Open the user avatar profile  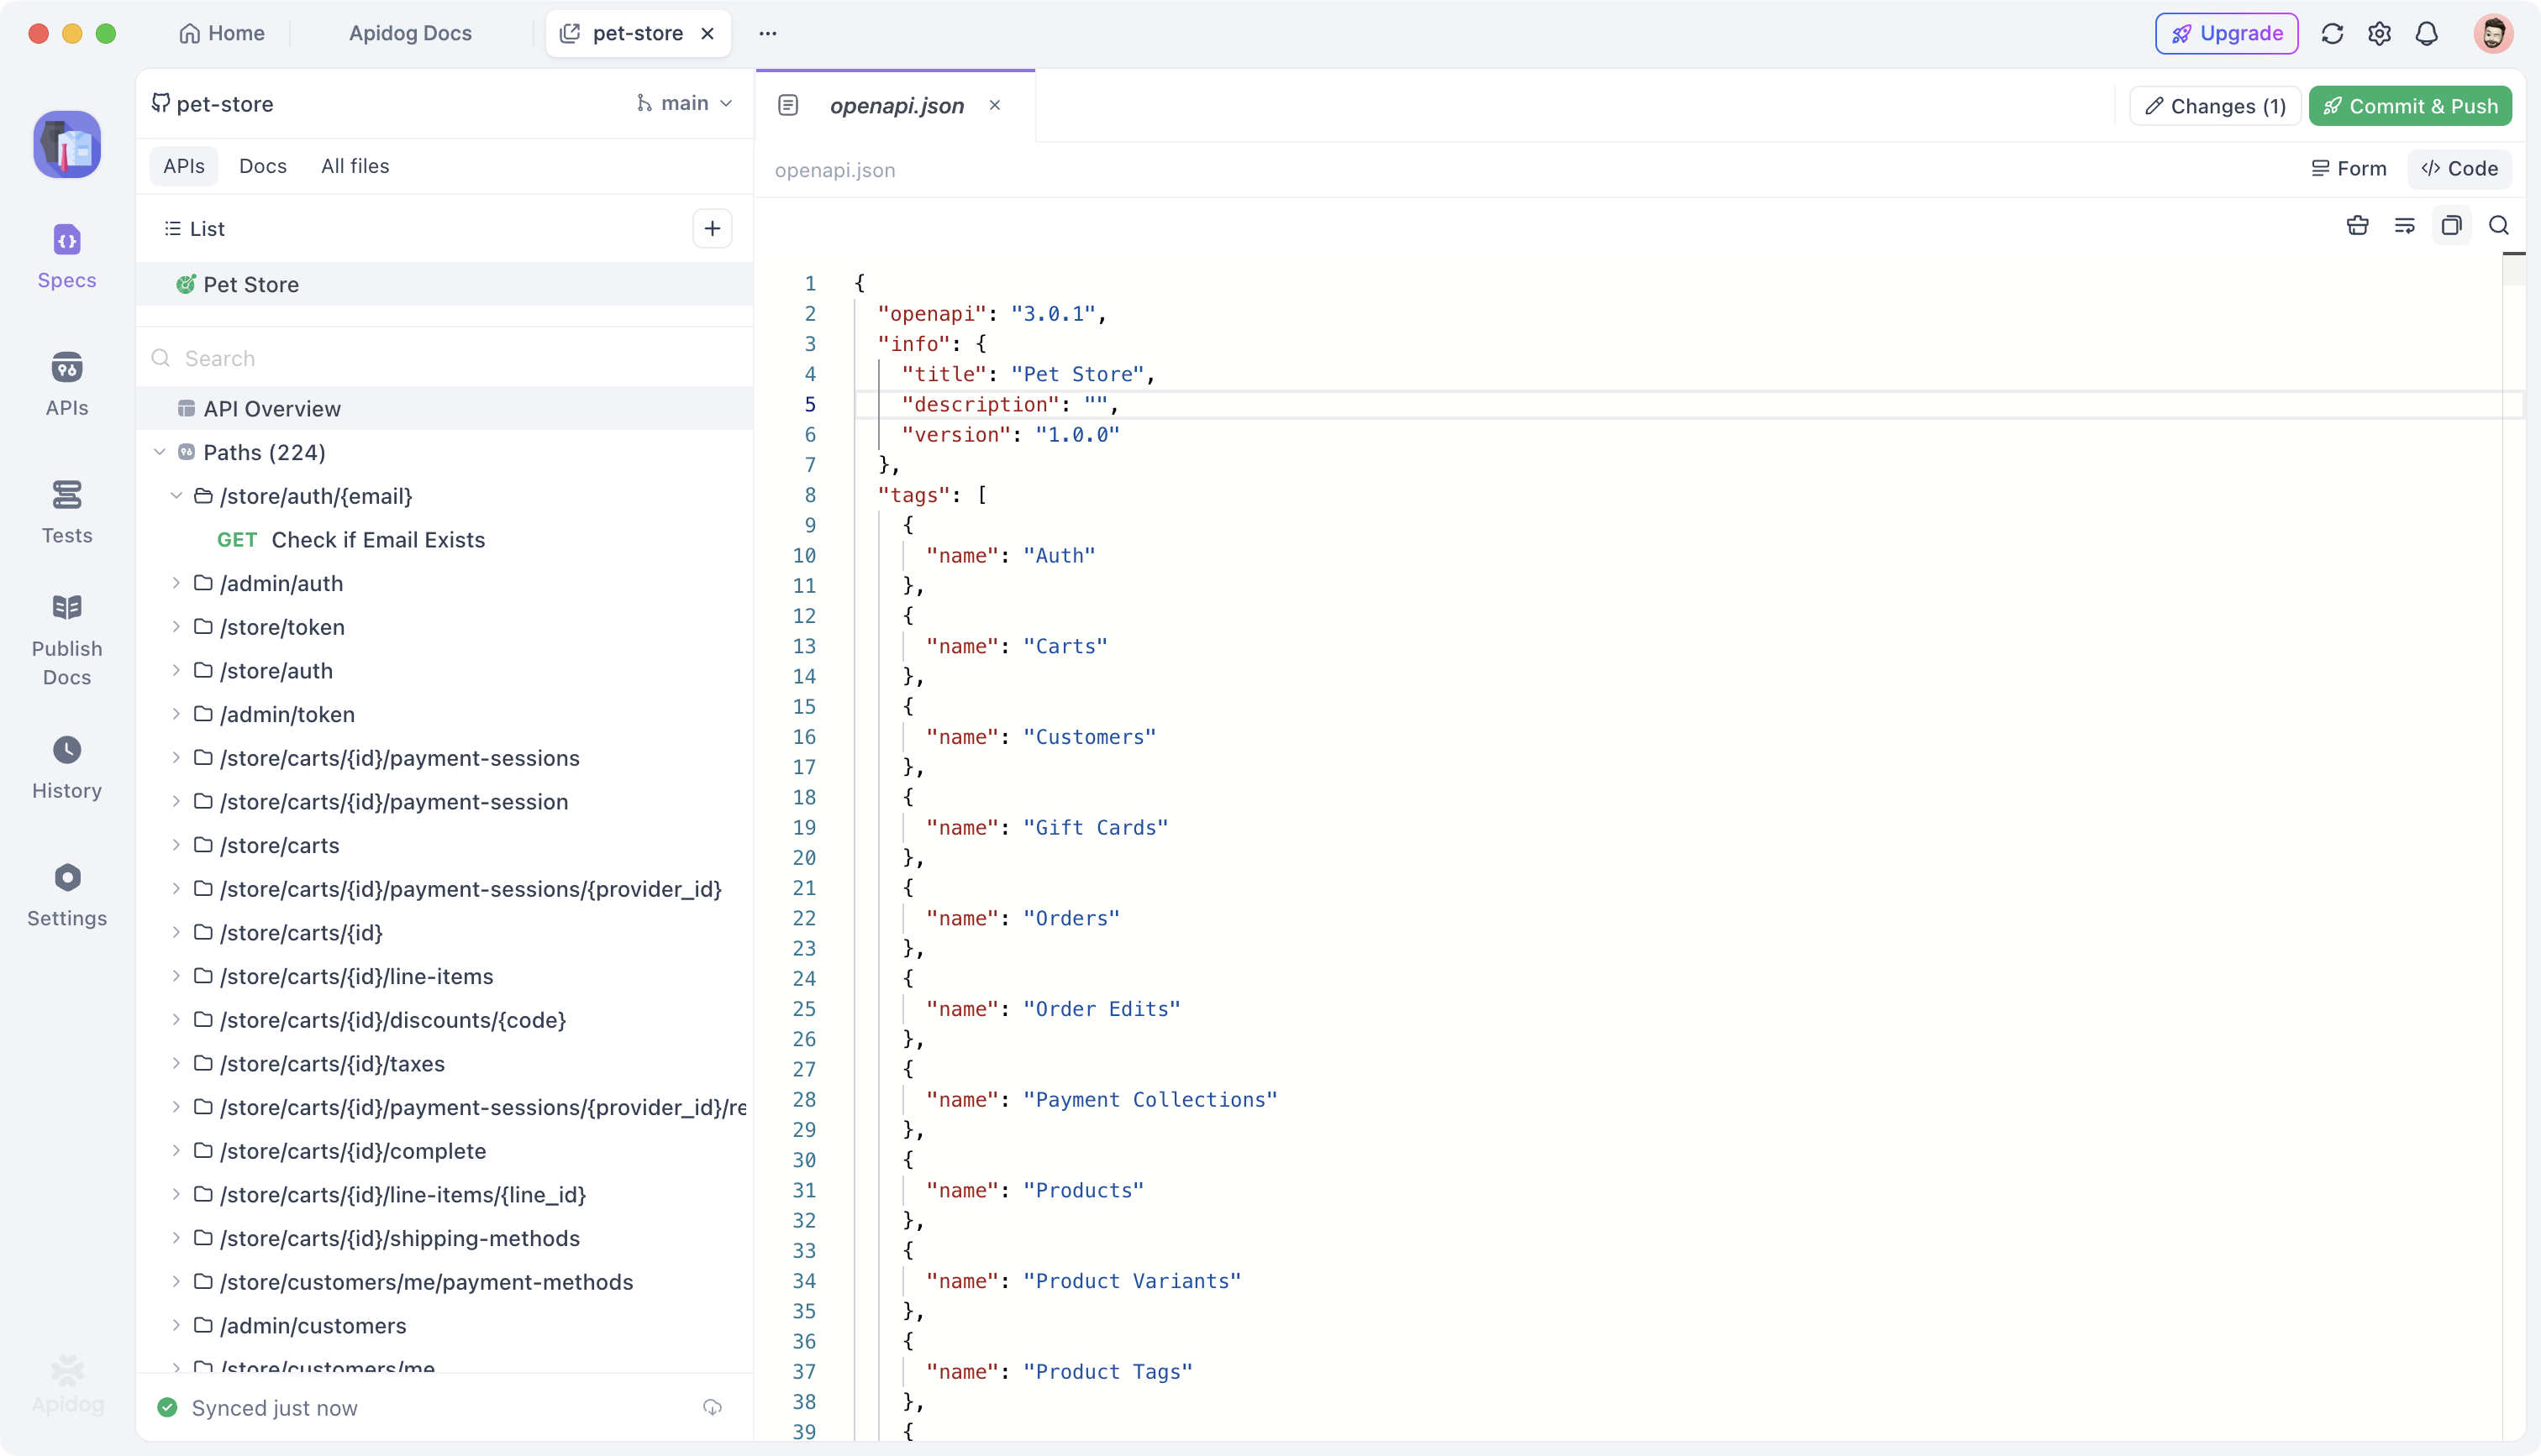pos(2492,34)
